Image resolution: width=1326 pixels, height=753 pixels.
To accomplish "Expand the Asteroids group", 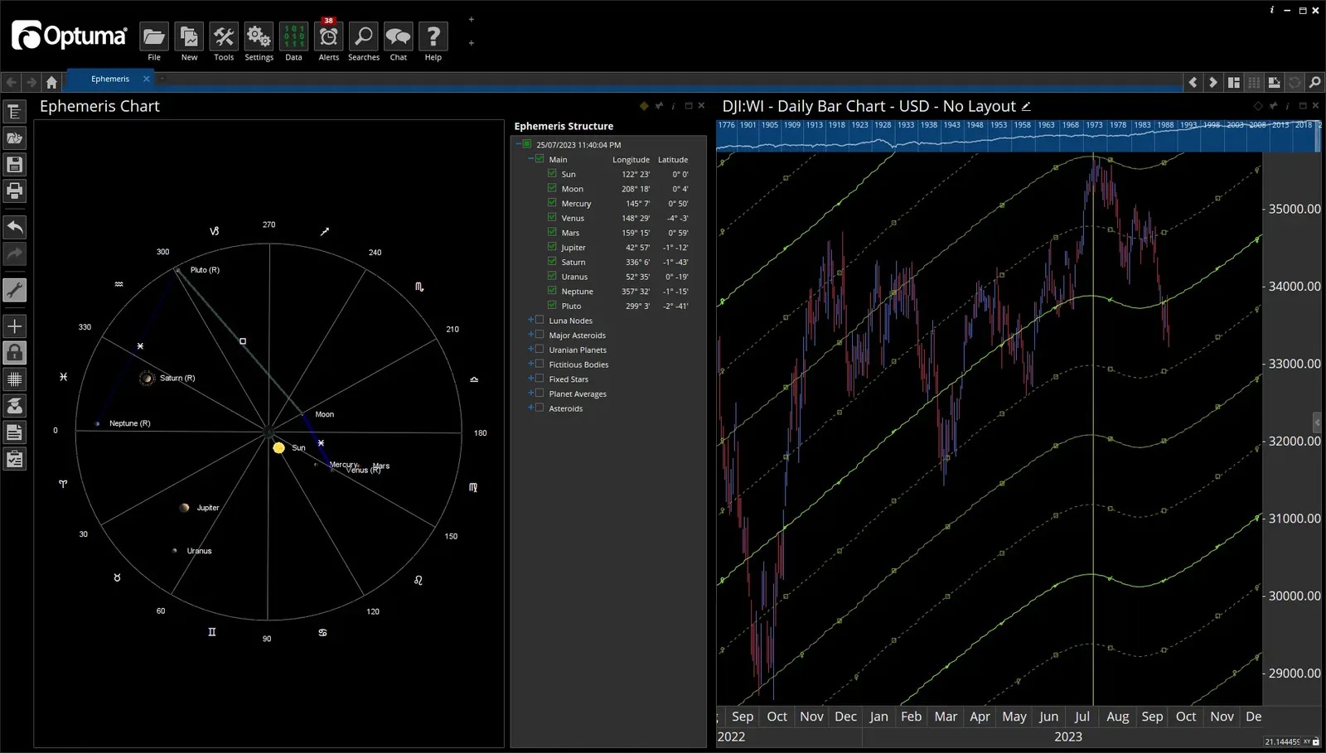I will pos(531,408).
